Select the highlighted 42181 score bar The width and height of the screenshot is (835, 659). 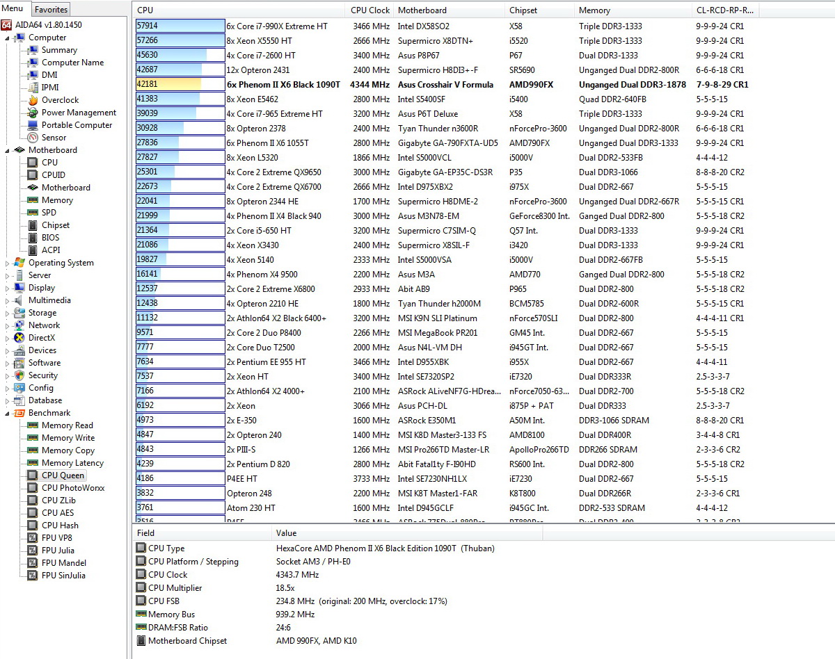click(x=180, y=84)
